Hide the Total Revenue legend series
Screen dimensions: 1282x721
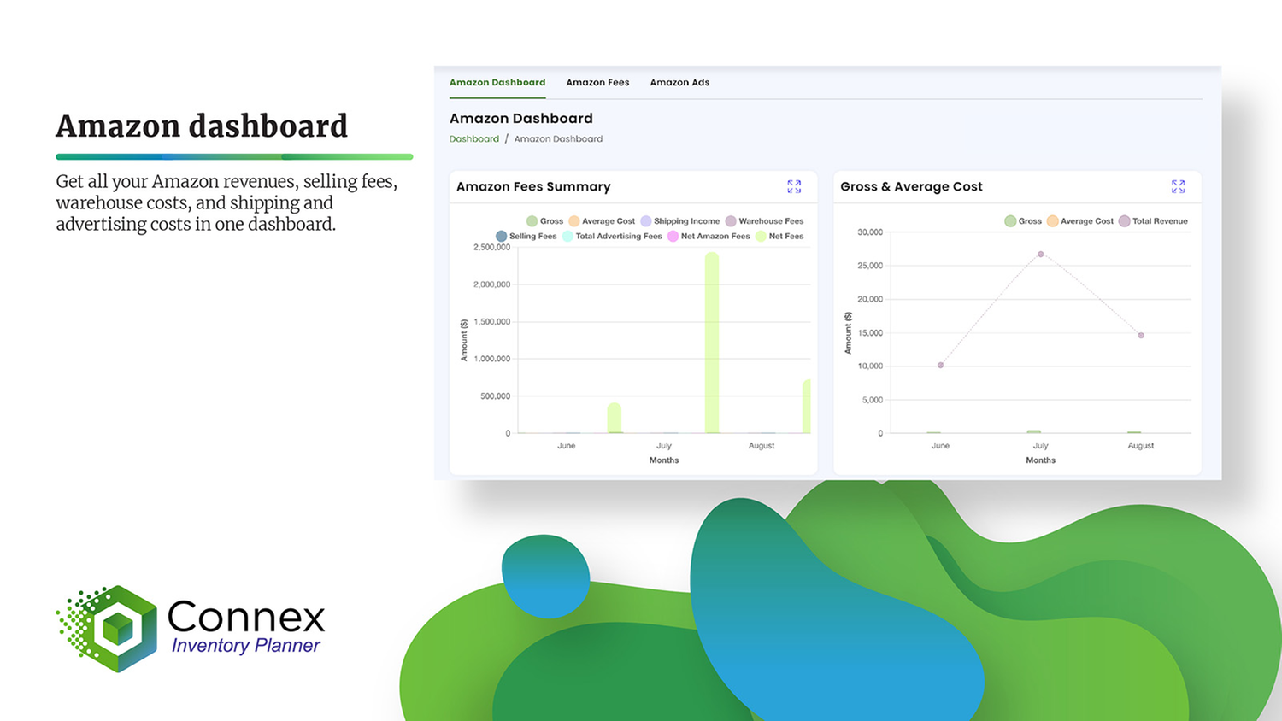[1153, 221]
